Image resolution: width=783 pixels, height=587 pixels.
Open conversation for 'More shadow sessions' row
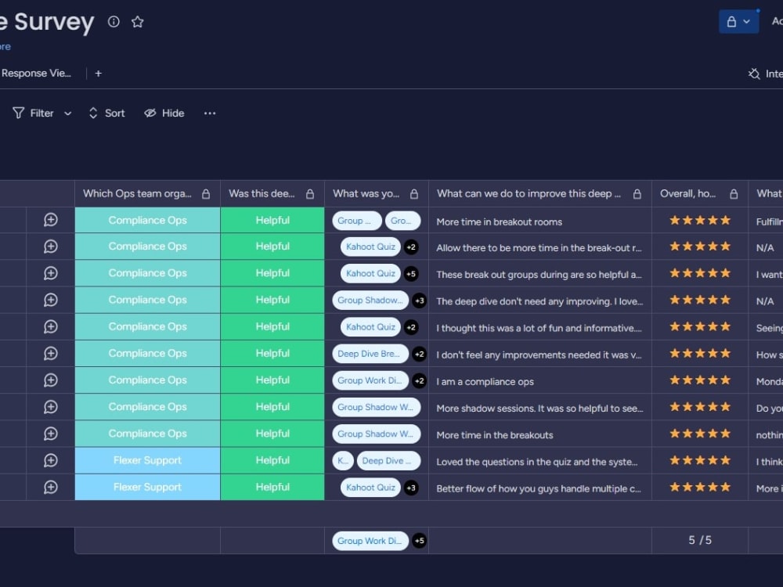pos(50,407)
